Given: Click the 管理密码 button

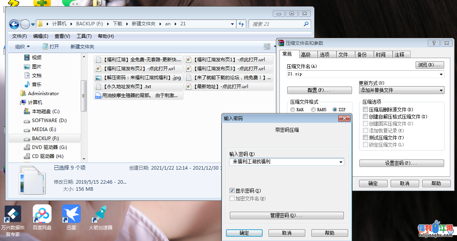Looking at the screenshot, I should (286, 216).
